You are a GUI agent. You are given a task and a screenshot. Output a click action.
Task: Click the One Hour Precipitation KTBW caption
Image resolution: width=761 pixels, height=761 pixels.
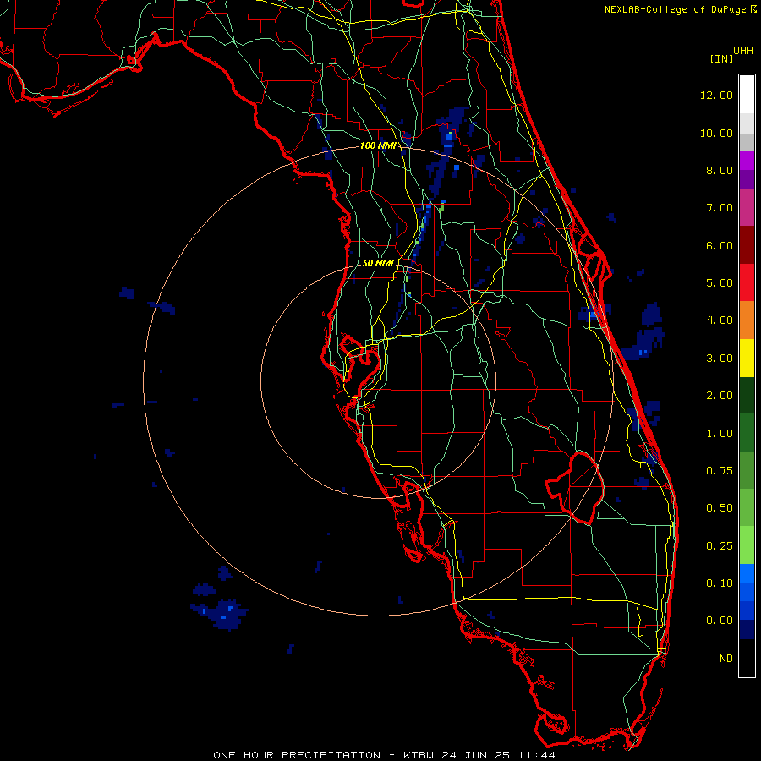[x=385, y=755]
